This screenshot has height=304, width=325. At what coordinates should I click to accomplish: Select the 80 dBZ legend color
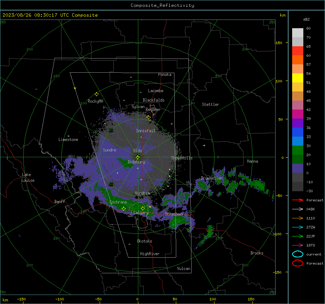(x=298, y=33)
